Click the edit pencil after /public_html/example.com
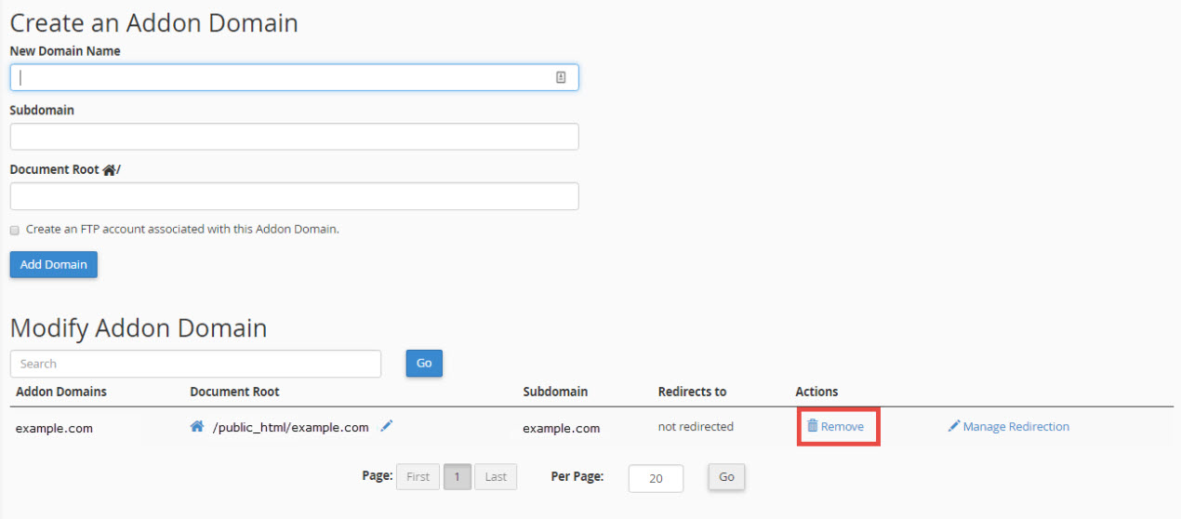 tap(387, 426)
